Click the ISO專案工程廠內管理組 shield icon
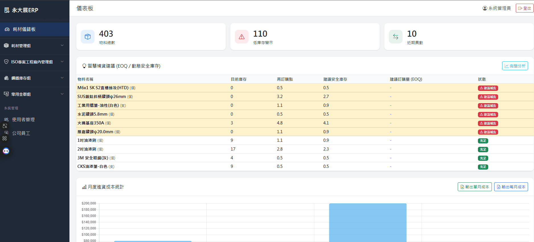This screenshot has height=242, width=534. click(x=6, y=62)
